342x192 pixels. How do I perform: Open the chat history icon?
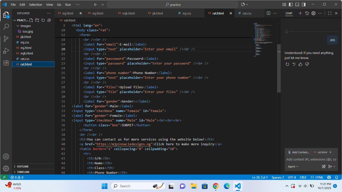point(307,13)
